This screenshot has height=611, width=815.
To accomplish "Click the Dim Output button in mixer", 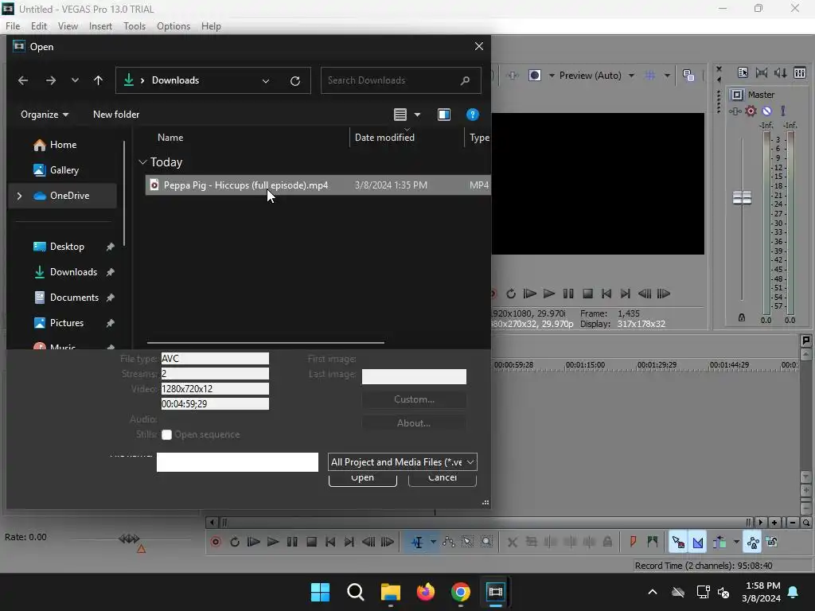I will click(x=781, y=72).
